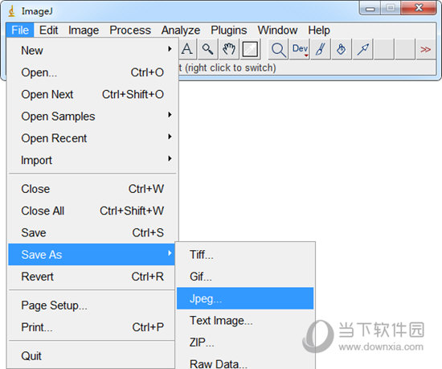The width and height of the screenshot is (442, 369).
Task: Open the Edit menu
Action: pos(48,31)
